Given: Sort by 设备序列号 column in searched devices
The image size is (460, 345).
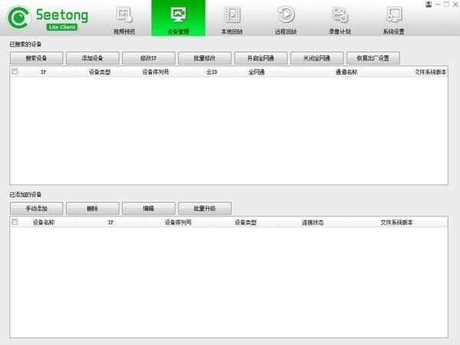Looking at the screenshot, I should click(x=156, y=72).
